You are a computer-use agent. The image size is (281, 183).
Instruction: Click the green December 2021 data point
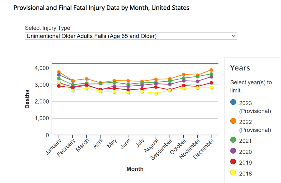click(211, 74)
